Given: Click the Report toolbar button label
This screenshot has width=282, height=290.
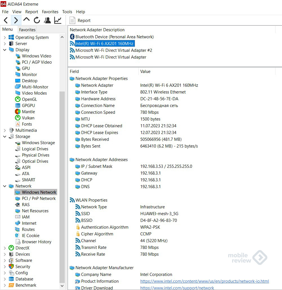Looking at the screenshot, I should coord(84,20).
